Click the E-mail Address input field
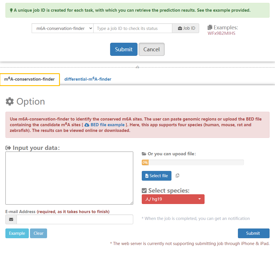This screenshot has width=275, height=253. tap(75, 219)
